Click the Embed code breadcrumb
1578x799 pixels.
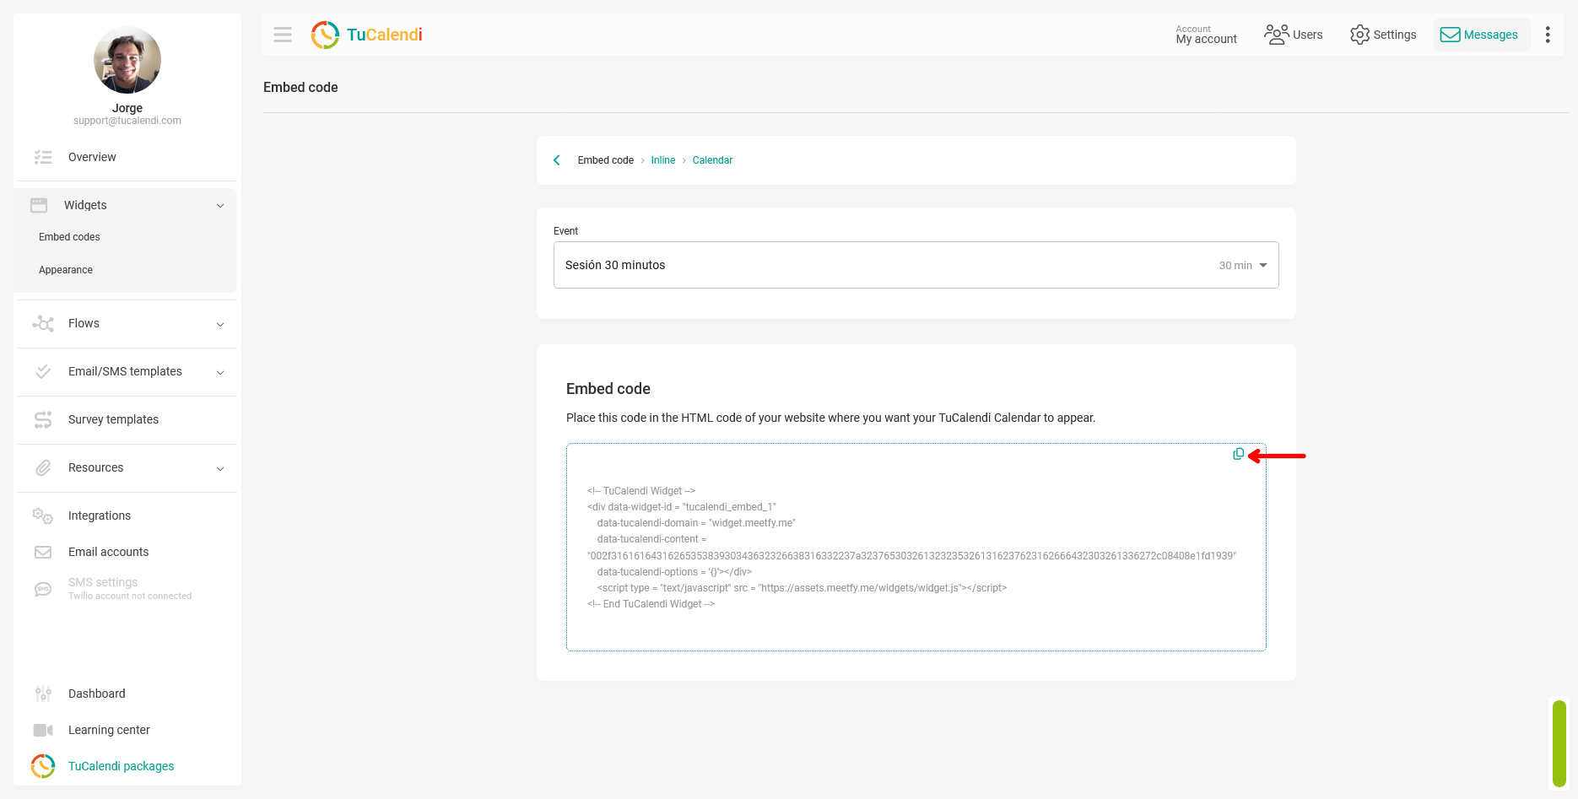point(605,160)
